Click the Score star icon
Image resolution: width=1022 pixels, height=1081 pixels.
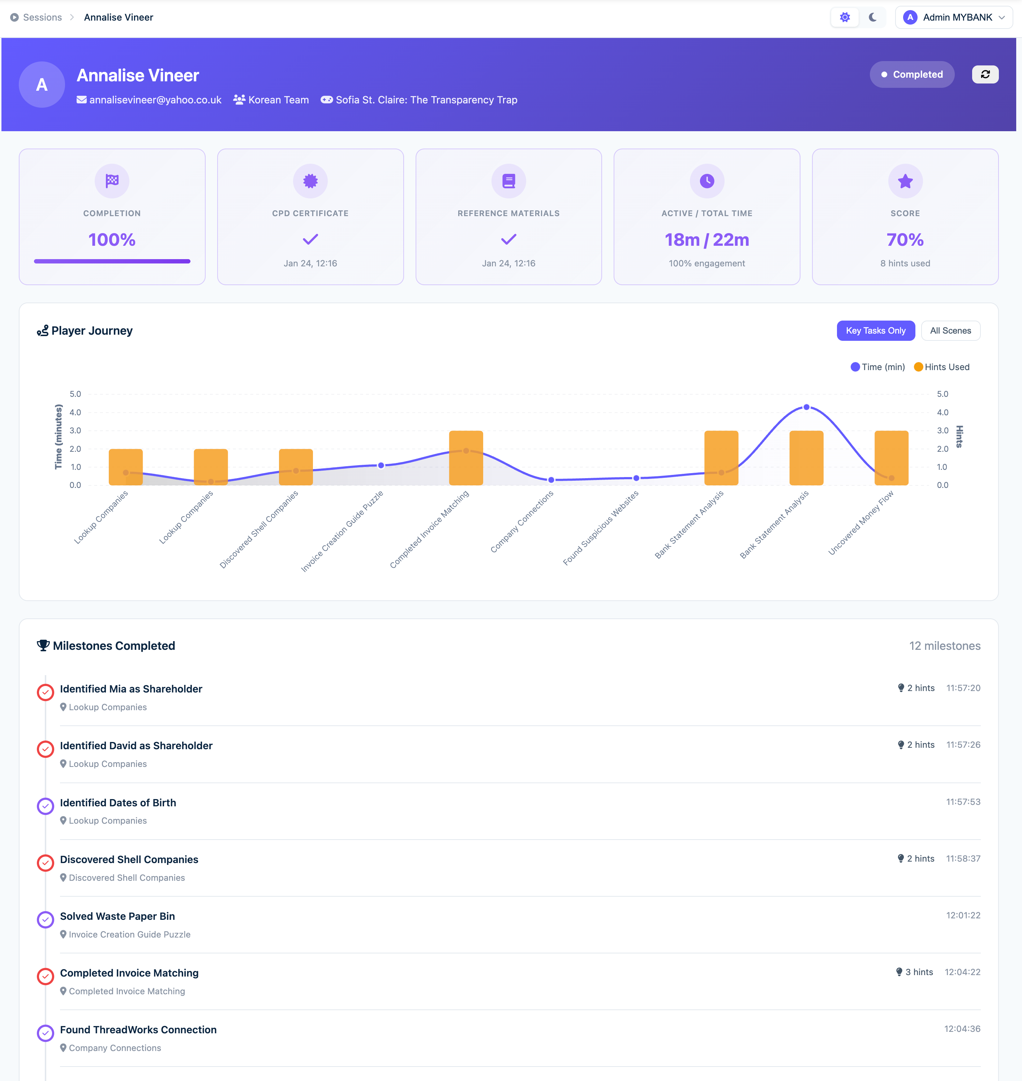(x=905, y=181)
